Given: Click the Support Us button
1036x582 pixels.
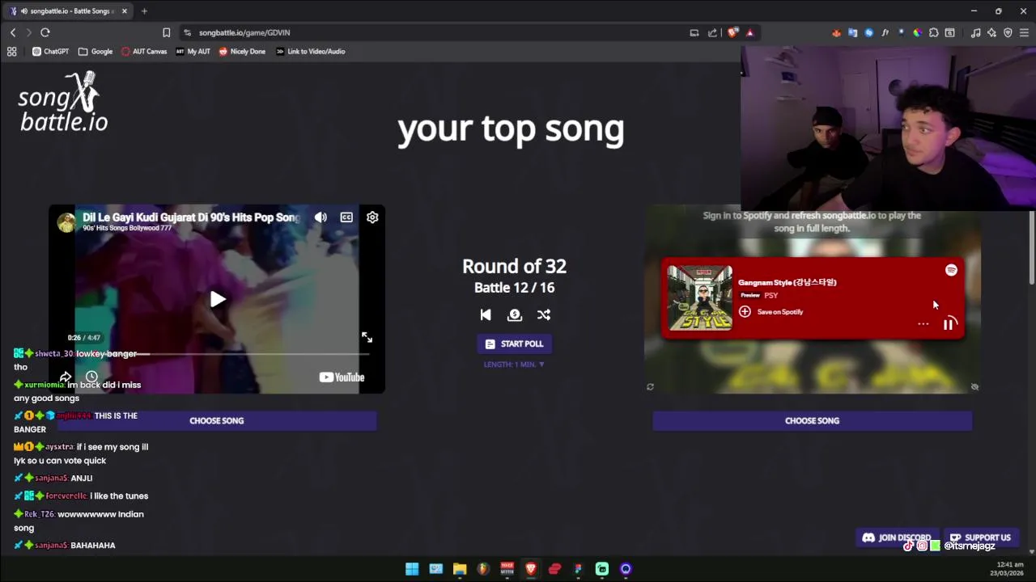Looking at the screenshot, I should (980, 538).
